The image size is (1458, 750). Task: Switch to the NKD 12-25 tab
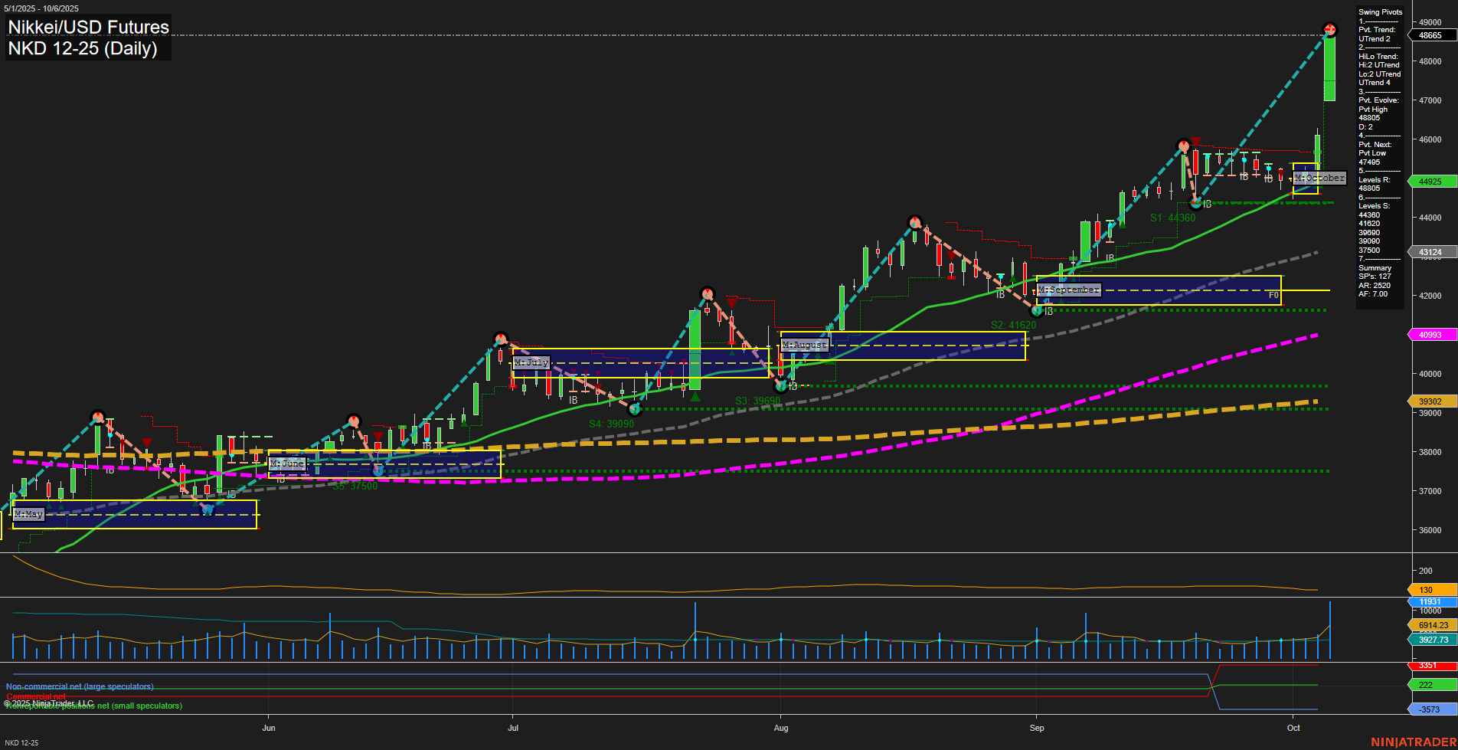pyautogui.click(x=23, y=742)
